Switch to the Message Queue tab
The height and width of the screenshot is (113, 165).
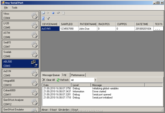(x=51, y=75)
